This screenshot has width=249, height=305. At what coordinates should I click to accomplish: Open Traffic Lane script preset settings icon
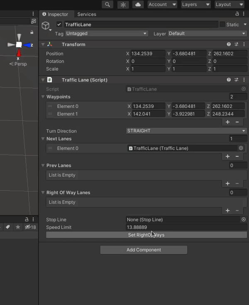click(237, 80)
